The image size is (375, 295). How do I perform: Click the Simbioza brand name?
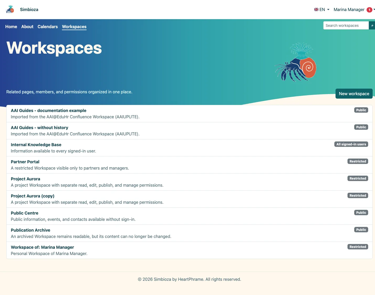tap(29, 9)
